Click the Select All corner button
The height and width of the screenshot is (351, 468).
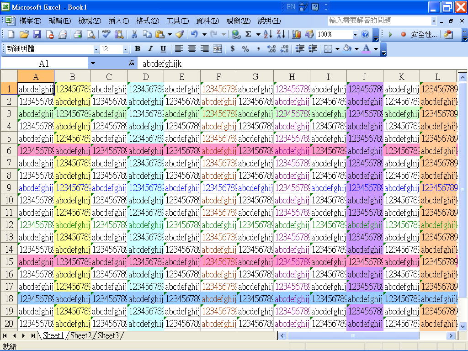(x=9, y=76)
